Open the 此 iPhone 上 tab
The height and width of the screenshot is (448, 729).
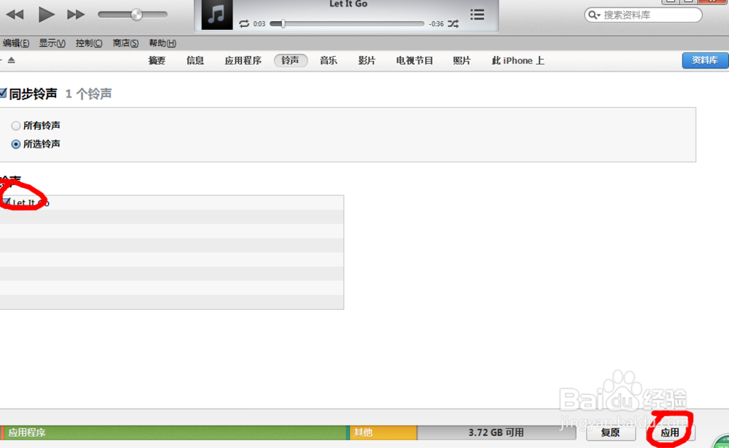point(518,60)
